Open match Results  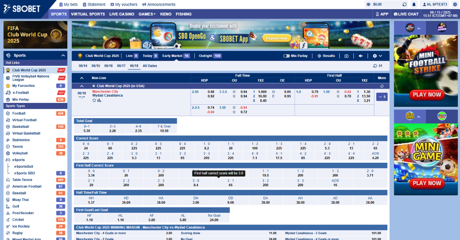pos(326,56)
